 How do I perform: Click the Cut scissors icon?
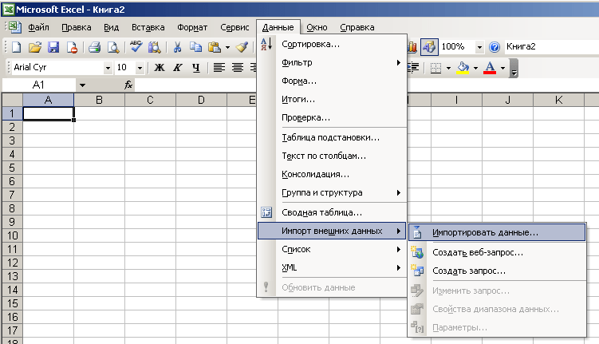click(177, 47)
